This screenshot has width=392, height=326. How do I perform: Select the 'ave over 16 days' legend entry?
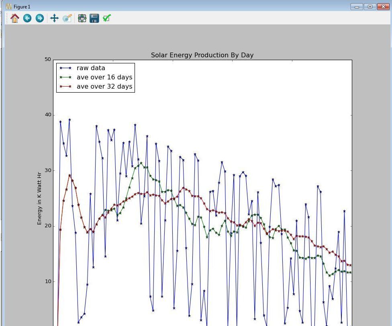[x=104, y=77]
